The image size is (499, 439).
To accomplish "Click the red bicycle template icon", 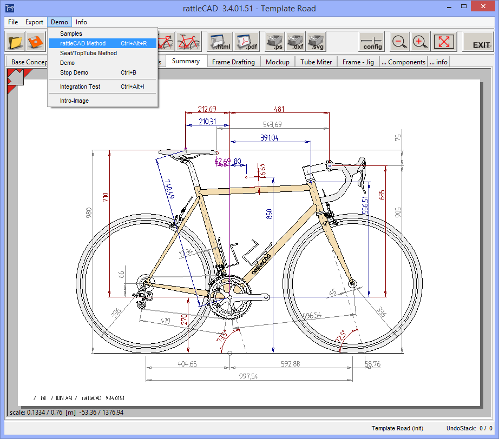I will 188,42.
